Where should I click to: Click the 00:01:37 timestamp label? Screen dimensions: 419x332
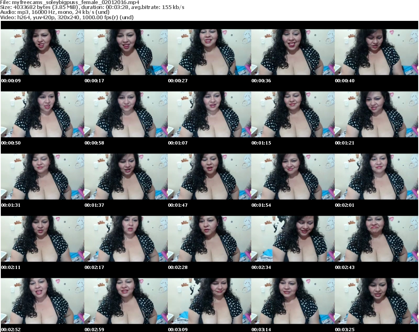pyautogui.click(x=95, y=205)
